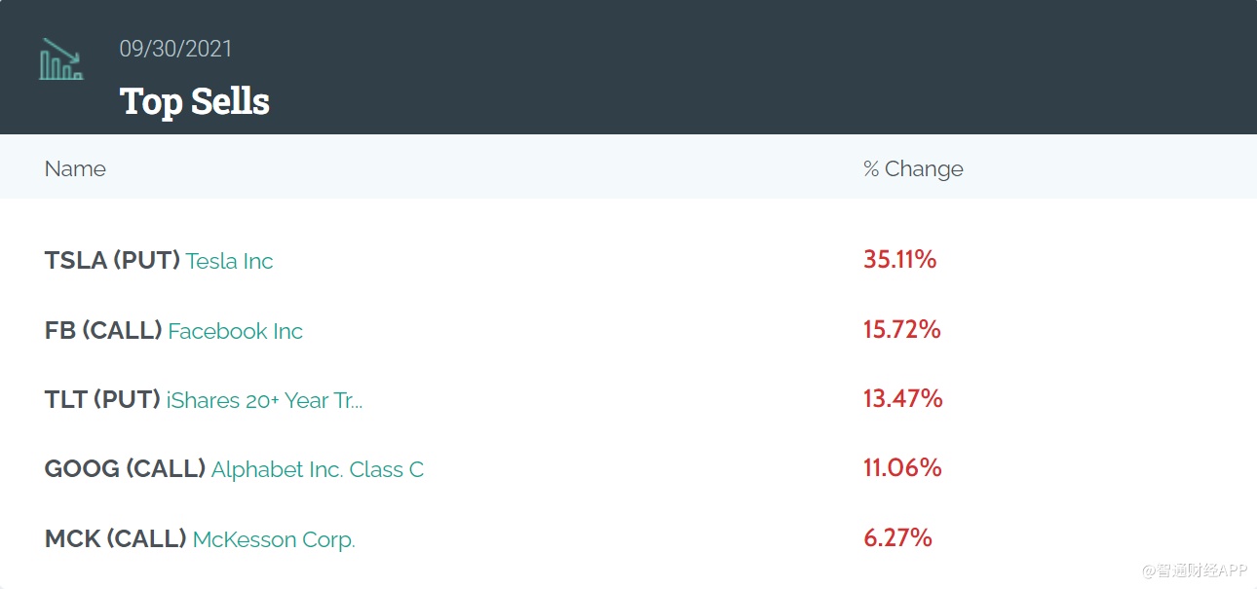Open the McKesson Corp. link
The image size is (1257, 589).
click(x=274, y=539)
